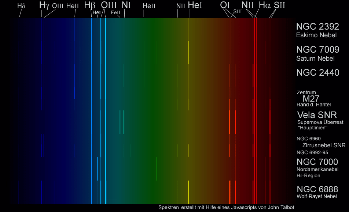The image size is (349, 212).
Task: Select the Hα line label
Action: coord(265,5)
